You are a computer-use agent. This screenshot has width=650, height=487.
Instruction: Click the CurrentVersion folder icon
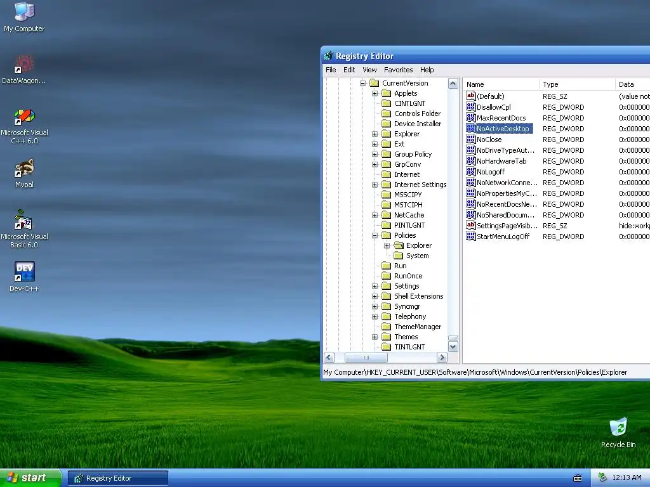point(375,83)
